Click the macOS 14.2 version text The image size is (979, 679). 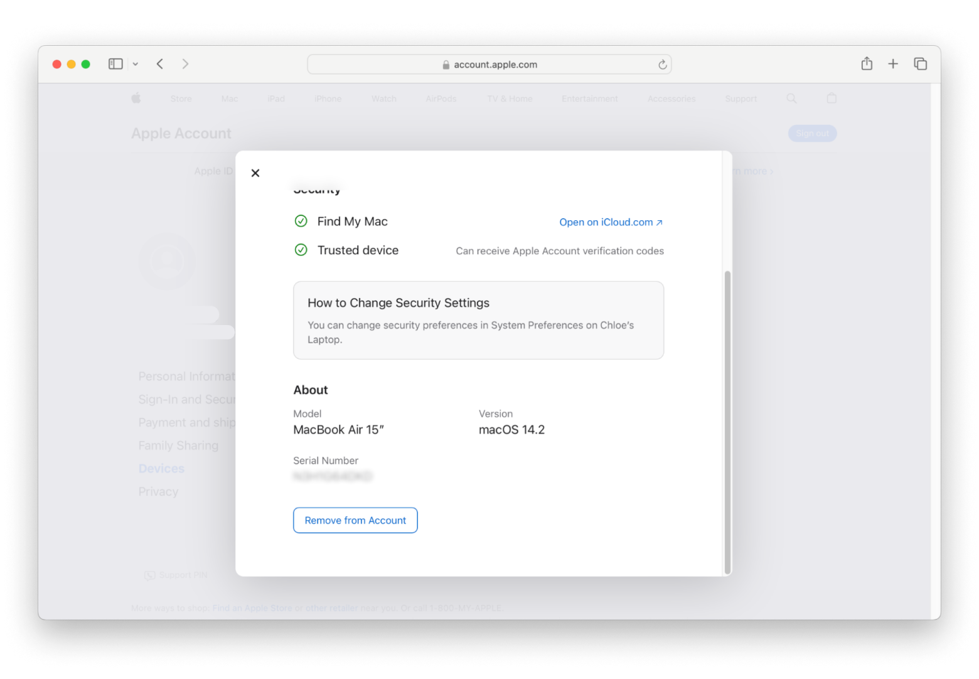coord(511,430)
